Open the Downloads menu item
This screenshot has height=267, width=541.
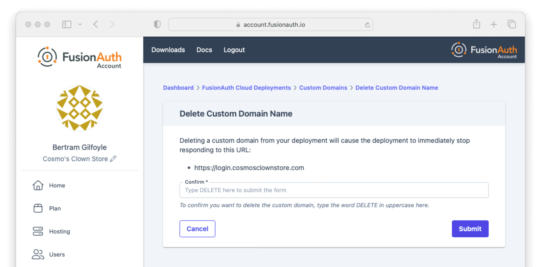click(x=168, y=50)
